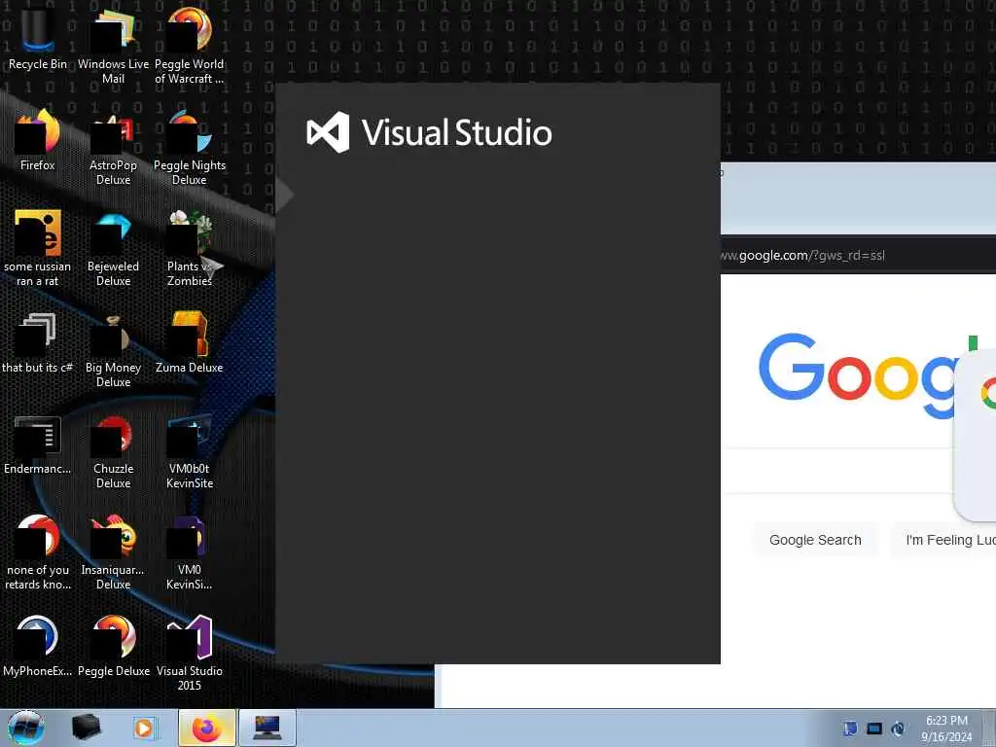The height and width of the screenshot is (747, 996).
Task: Open the black box taskbar app
Action: (87, 728)
